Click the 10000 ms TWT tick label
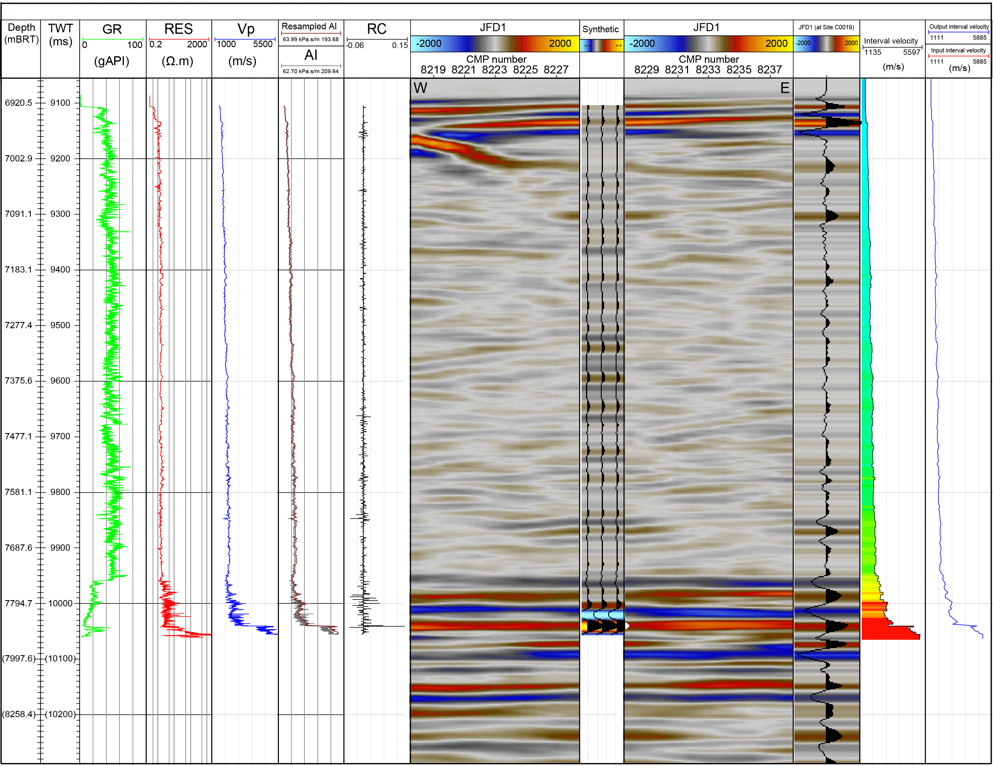Viewport: 993px width, 766px height. tap(60, 603)
